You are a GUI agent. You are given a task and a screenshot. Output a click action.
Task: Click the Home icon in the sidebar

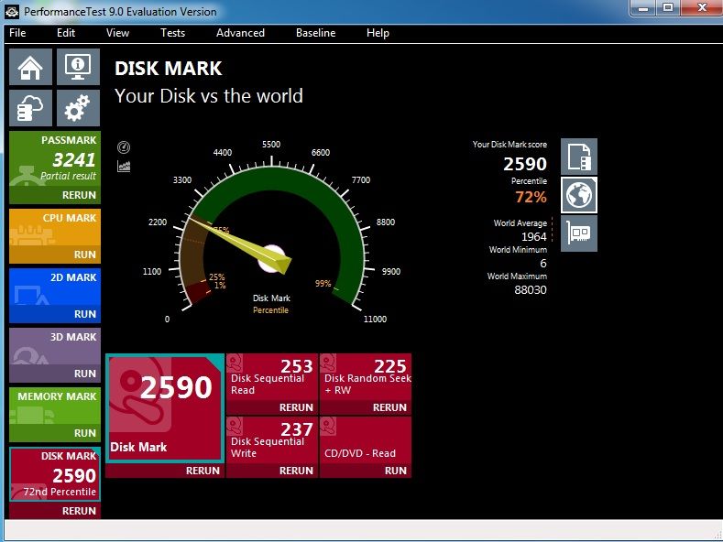(x=31, y=68)
